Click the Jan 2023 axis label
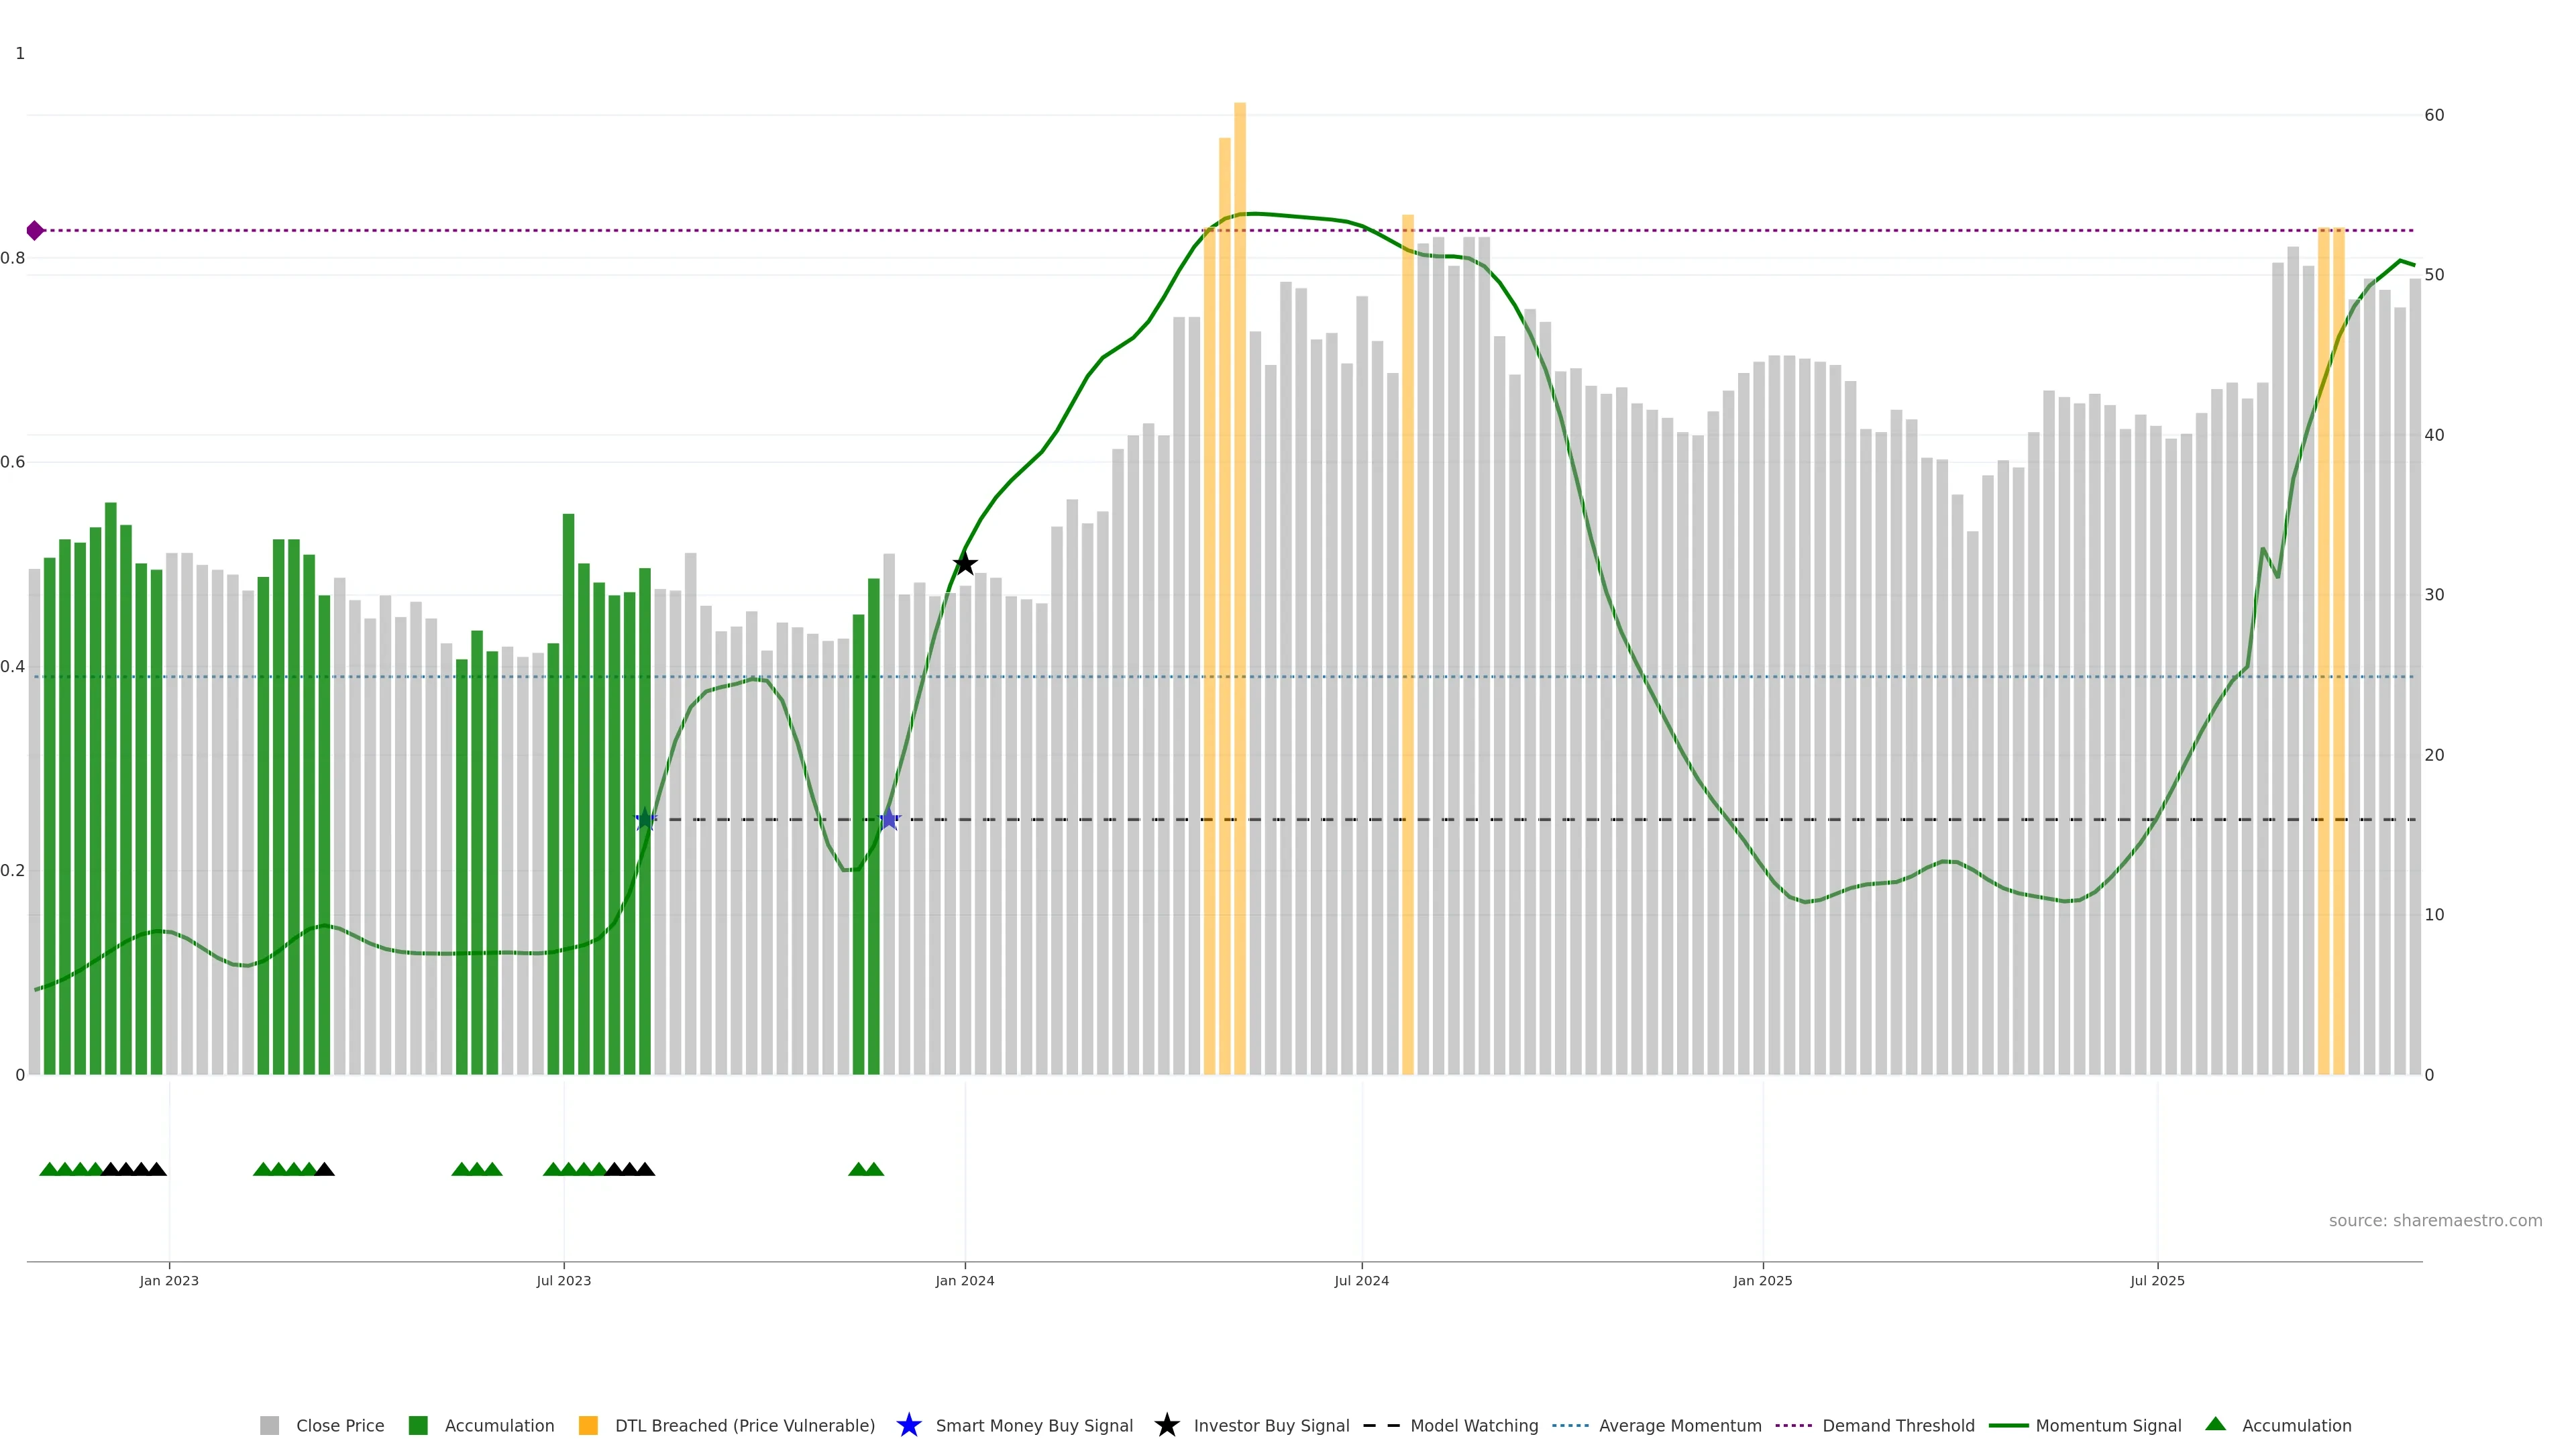The width and height of the screenshot is (2576, 1449). coord(169,1280)
